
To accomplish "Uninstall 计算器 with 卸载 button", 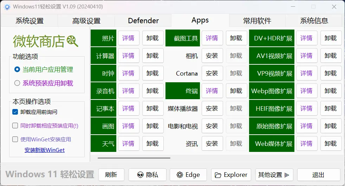I will click(x=153, y=56).
